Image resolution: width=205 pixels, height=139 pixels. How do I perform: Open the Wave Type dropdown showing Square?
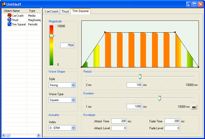point(62,100)
